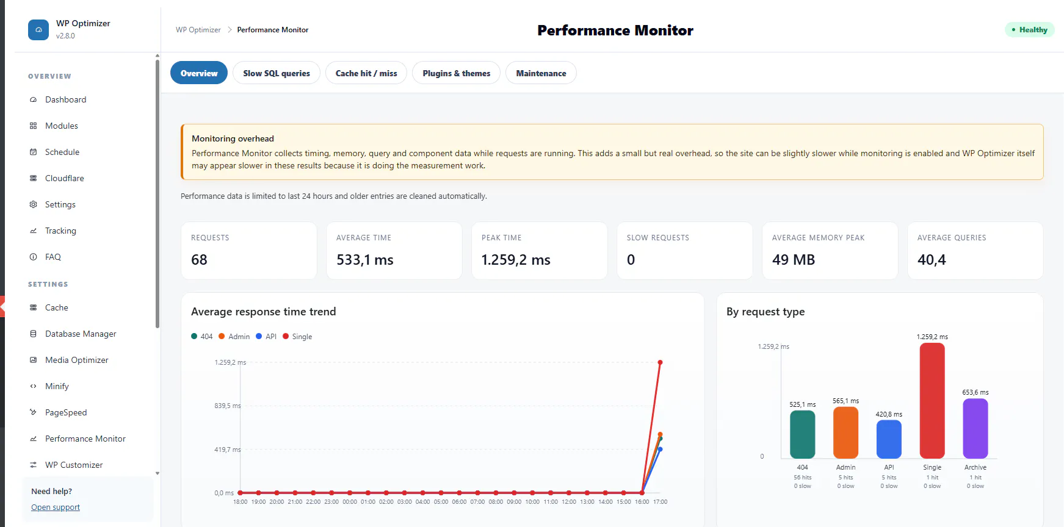Click the Schedule calendar icon
Screen dimensions: 1064x527
coord(34,152)
